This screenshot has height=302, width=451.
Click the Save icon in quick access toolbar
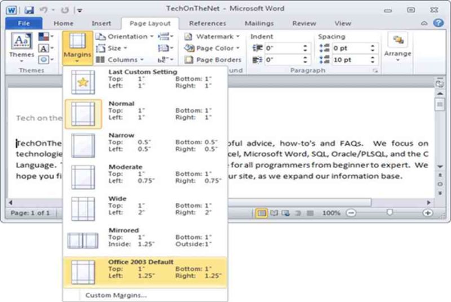point(29,10)
